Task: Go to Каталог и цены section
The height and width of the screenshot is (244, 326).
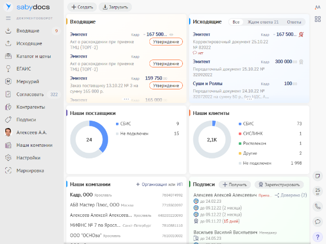Action: (33, 56)
